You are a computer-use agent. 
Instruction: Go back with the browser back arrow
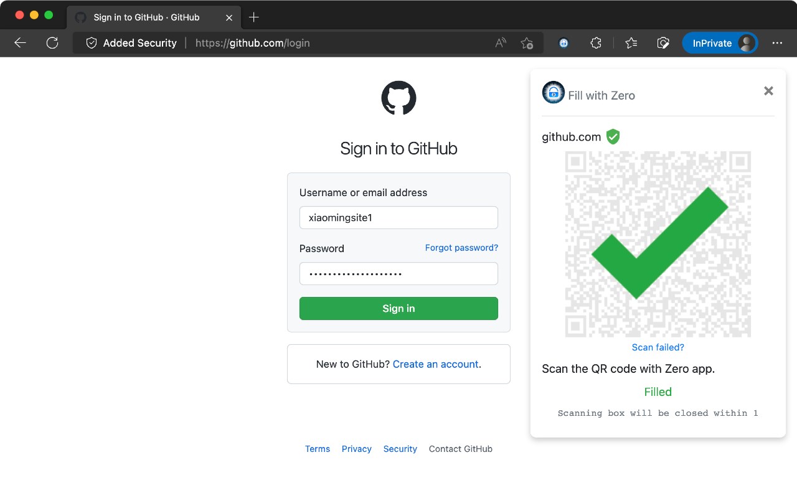(x=20, y=43)
